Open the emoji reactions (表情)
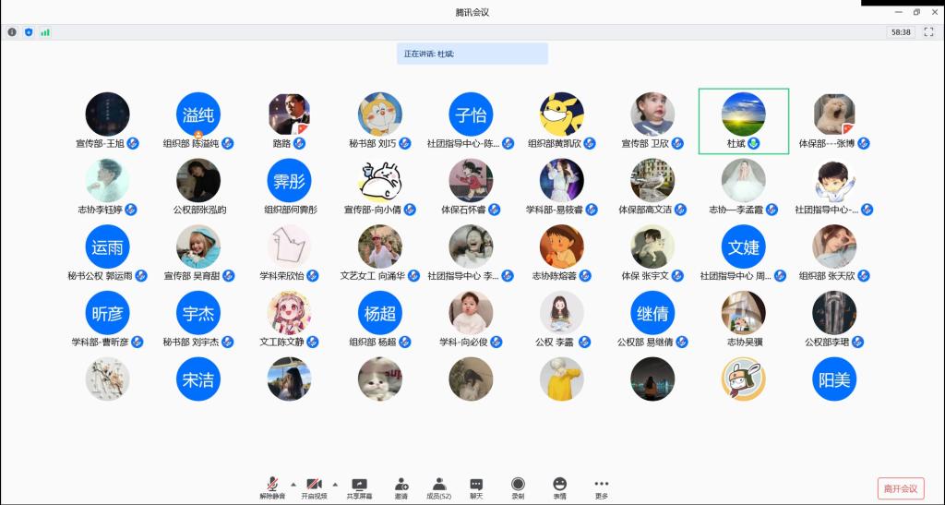The width and height of the screenshot is (945, 505). click(559, 487)
